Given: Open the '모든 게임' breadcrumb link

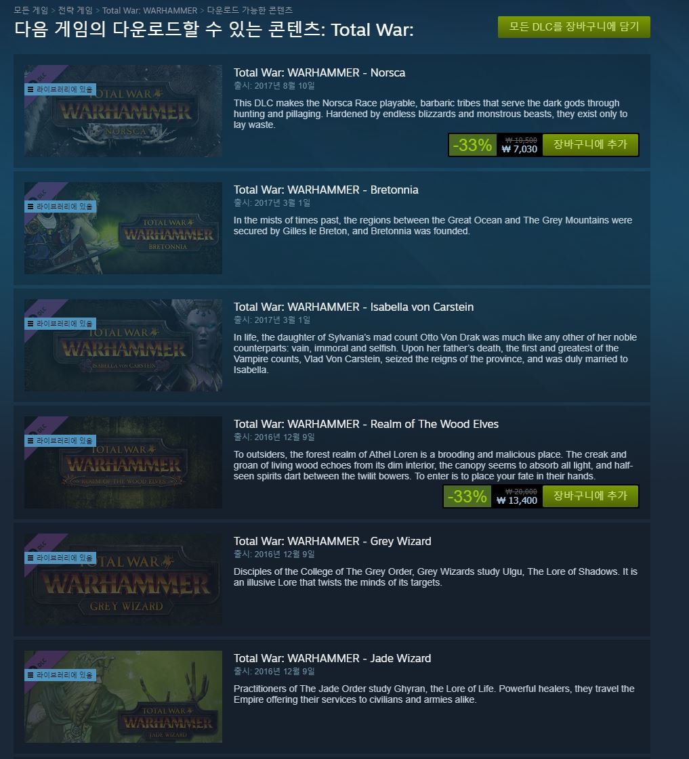Looking at the screenshot, I should (31, 10).
